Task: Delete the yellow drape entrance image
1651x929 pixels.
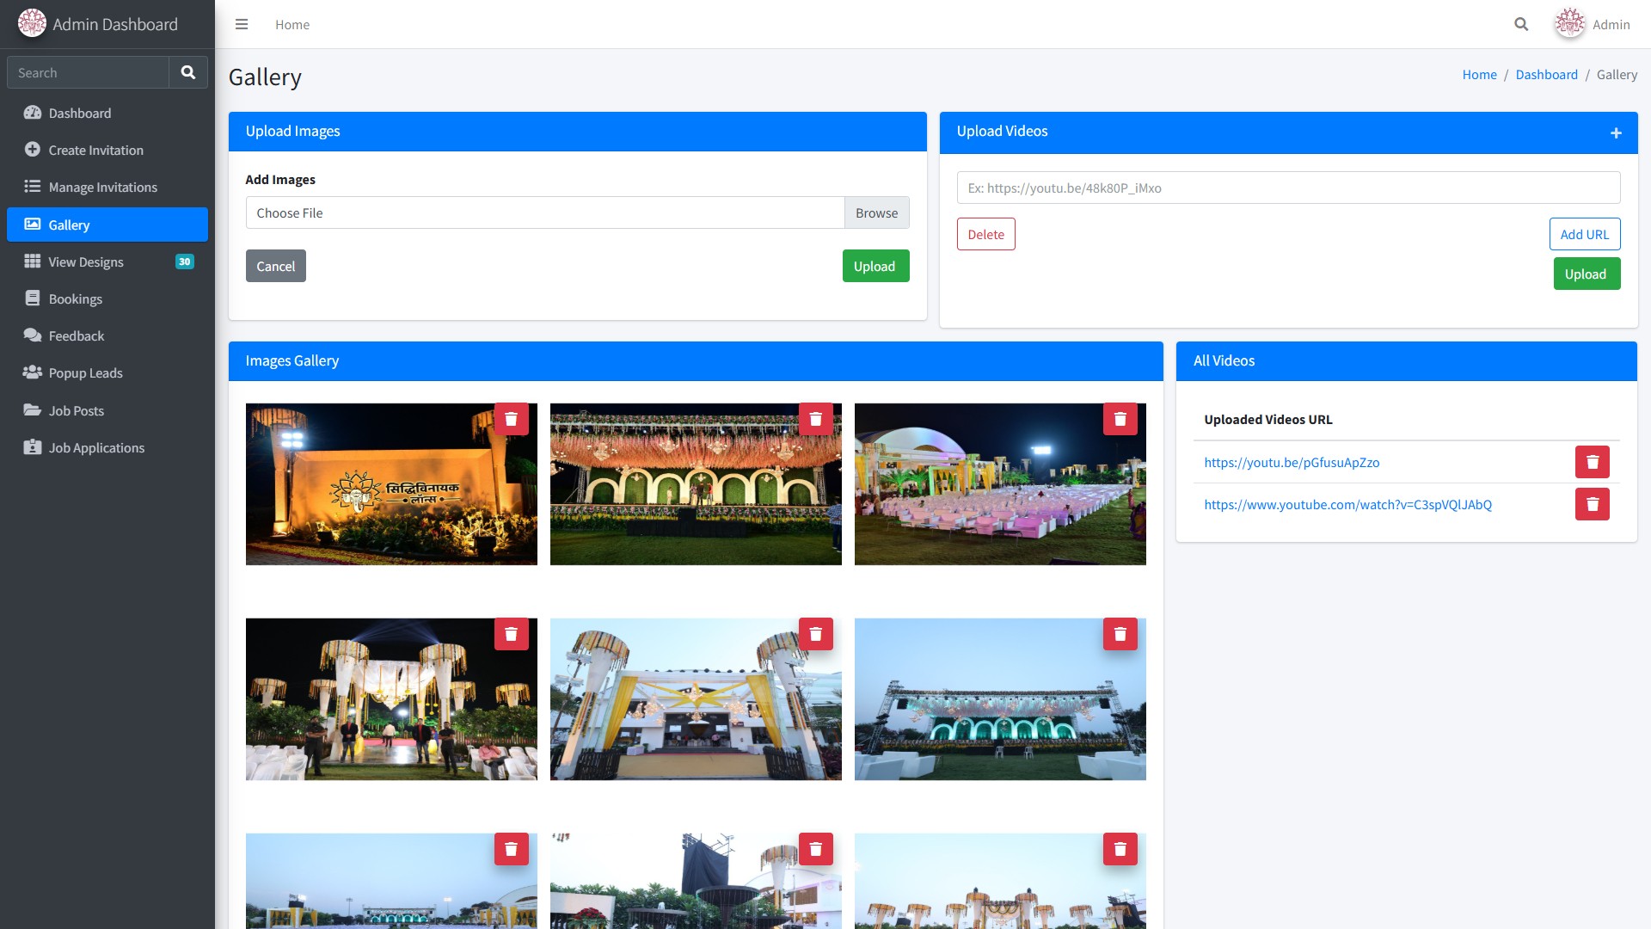Action: [x=815, y=634]
